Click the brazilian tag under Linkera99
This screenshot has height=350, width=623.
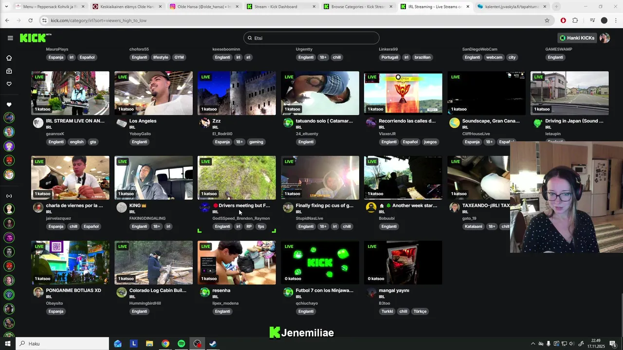point(422,57)
